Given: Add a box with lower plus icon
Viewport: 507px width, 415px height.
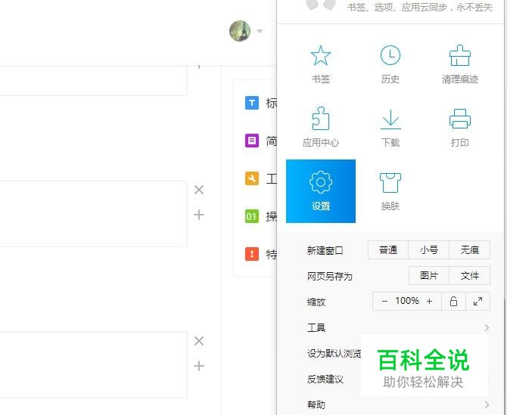Looking at the screenshot, I should click(199, 366).
